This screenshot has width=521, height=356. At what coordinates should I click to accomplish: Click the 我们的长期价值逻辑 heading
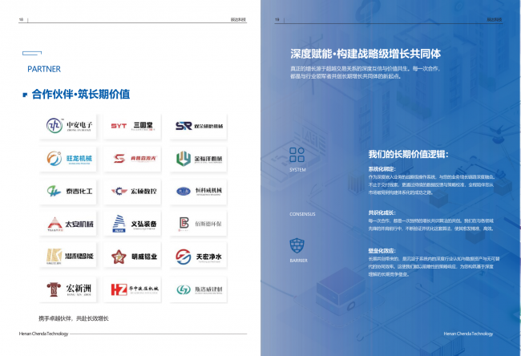pos(408,154)
